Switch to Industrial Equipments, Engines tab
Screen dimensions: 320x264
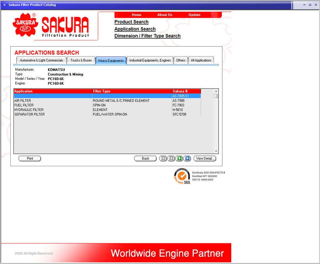pyautogui.click(x=150, y=60)
